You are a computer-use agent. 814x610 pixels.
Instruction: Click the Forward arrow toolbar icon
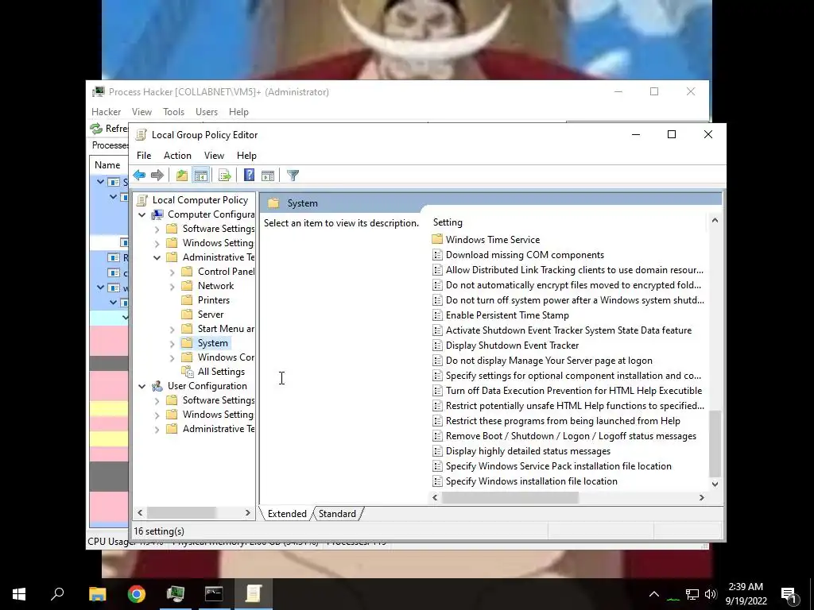(x=157, y=176)
